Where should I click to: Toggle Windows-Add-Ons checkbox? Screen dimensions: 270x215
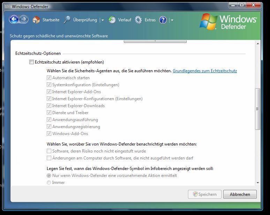[49, 134]
